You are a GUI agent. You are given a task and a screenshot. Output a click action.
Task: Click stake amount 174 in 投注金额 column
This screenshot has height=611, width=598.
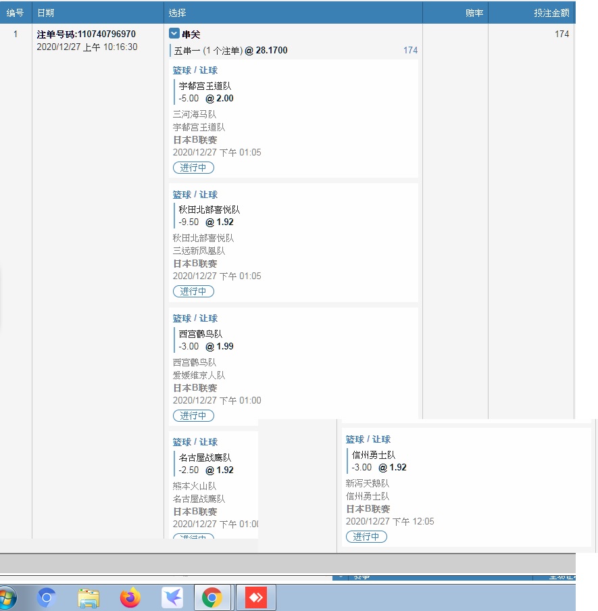click(x=562, y=34)
